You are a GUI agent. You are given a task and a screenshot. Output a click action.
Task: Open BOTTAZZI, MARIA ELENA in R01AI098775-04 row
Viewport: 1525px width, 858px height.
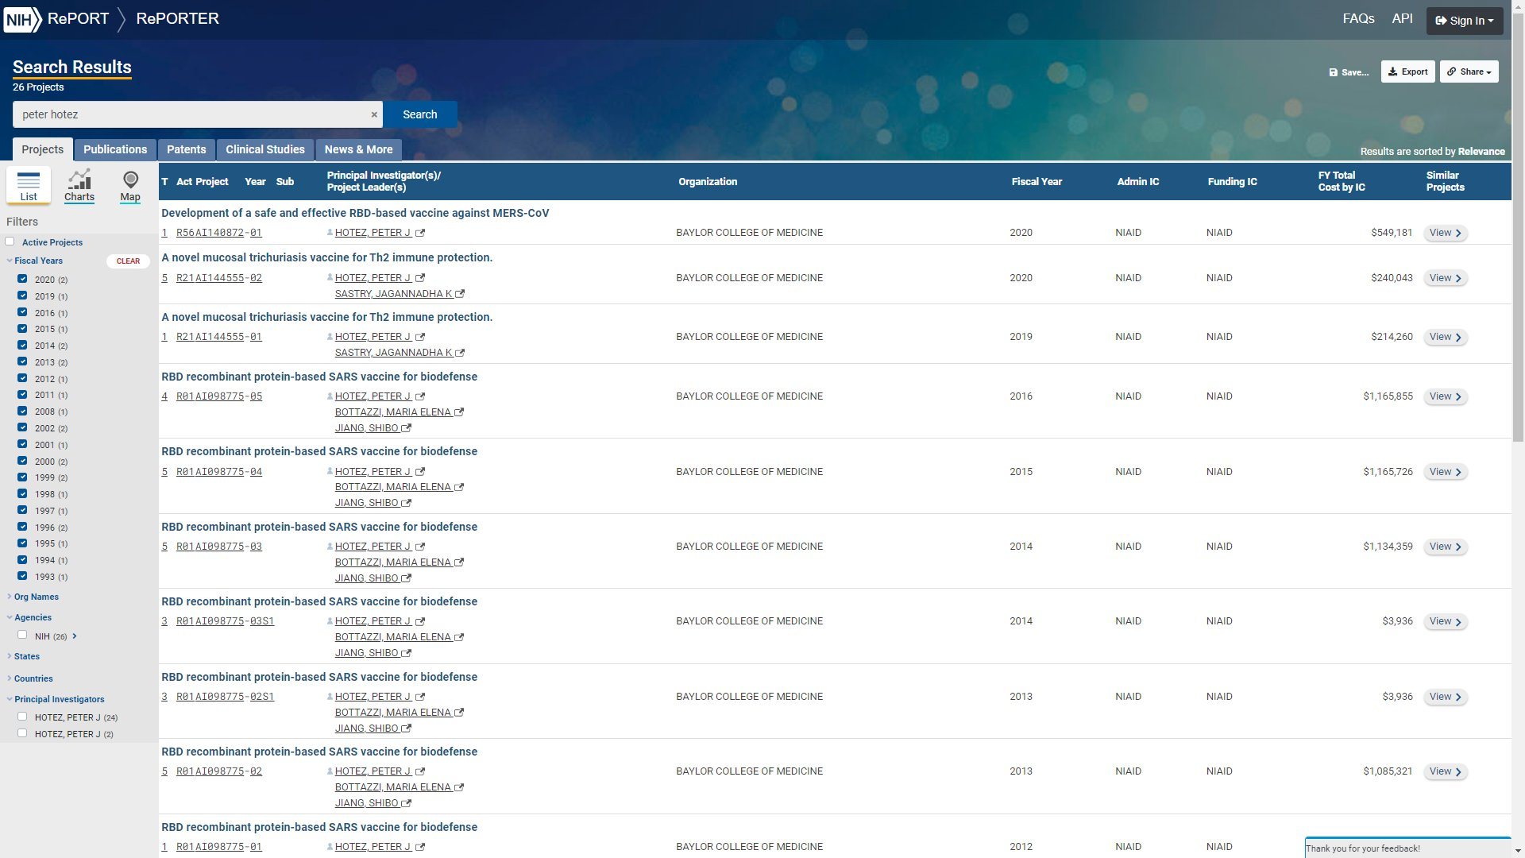(393, 487)
